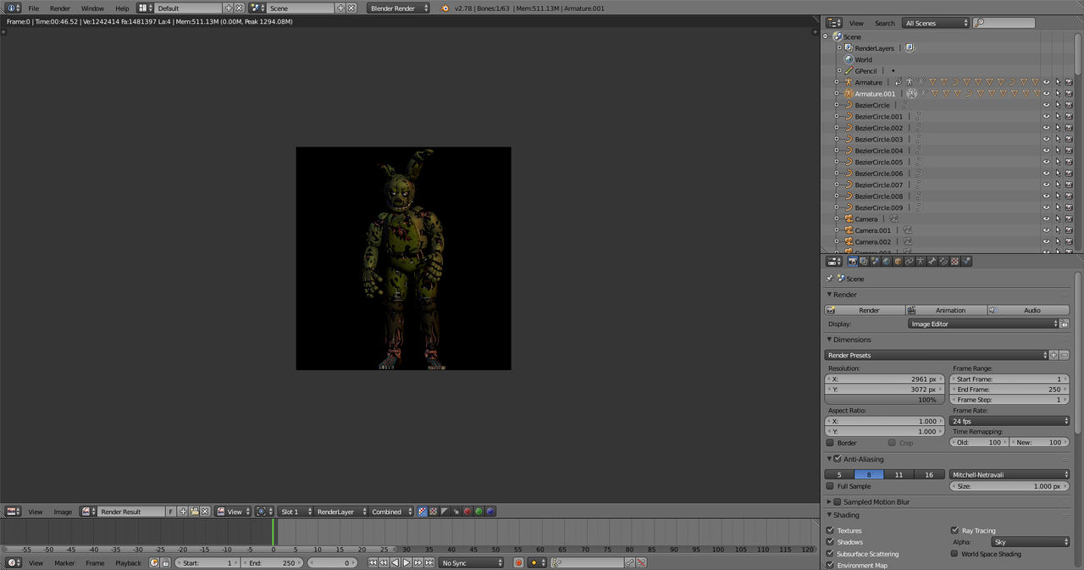Open the World properties tab
Viewport: 1084px width, 570px height.
coord(887,261)
